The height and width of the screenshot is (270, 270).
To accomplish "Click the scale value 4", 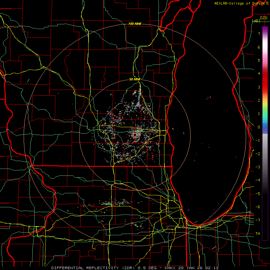I will (x=259, y=74).
